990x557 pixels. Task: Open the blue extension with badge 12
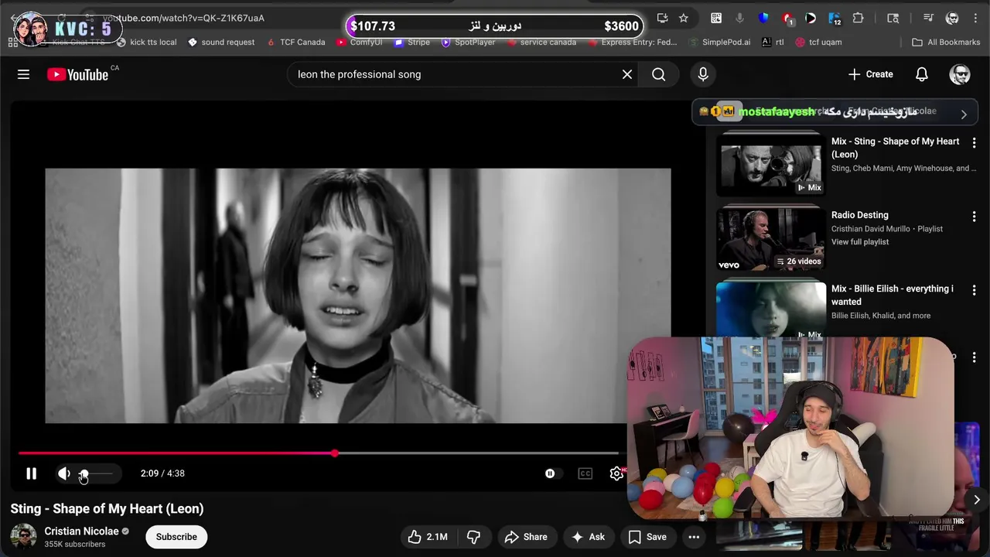835,18
